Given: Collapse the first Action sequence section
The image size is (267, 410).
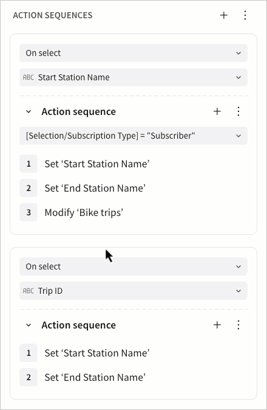Looking at the screenshot, I should pos(29,112).
